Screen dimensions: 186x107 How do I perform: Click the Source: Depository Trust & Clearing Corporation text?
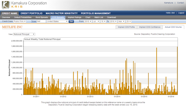(154, 34)
